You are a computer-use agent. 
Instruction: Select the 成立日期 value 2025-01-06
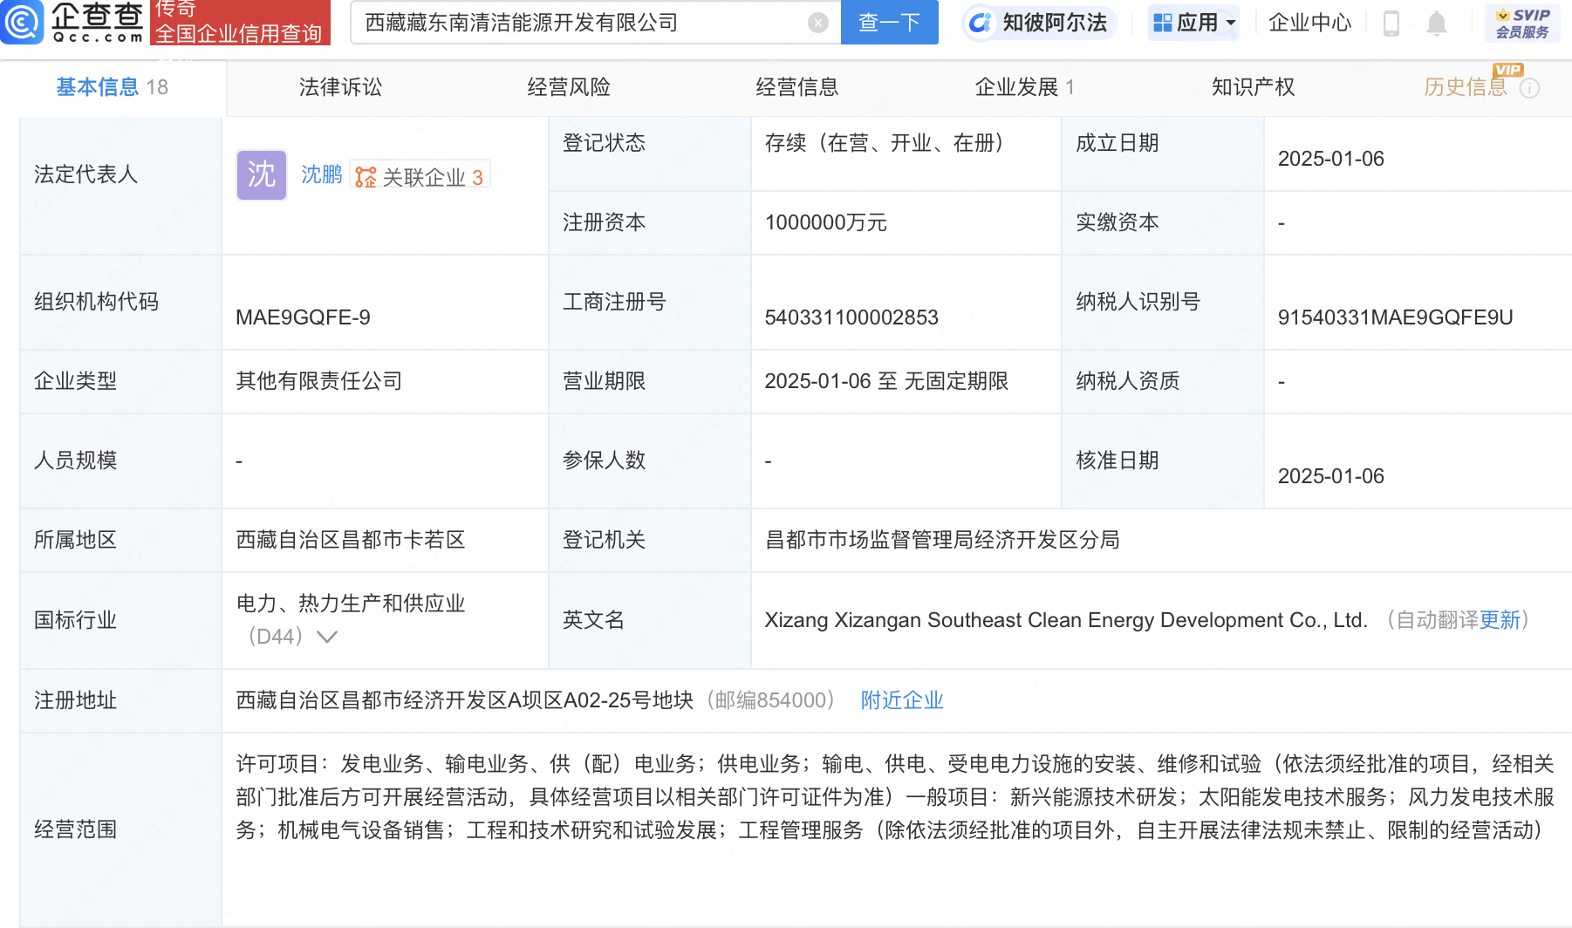click(x=1330, y=159)
